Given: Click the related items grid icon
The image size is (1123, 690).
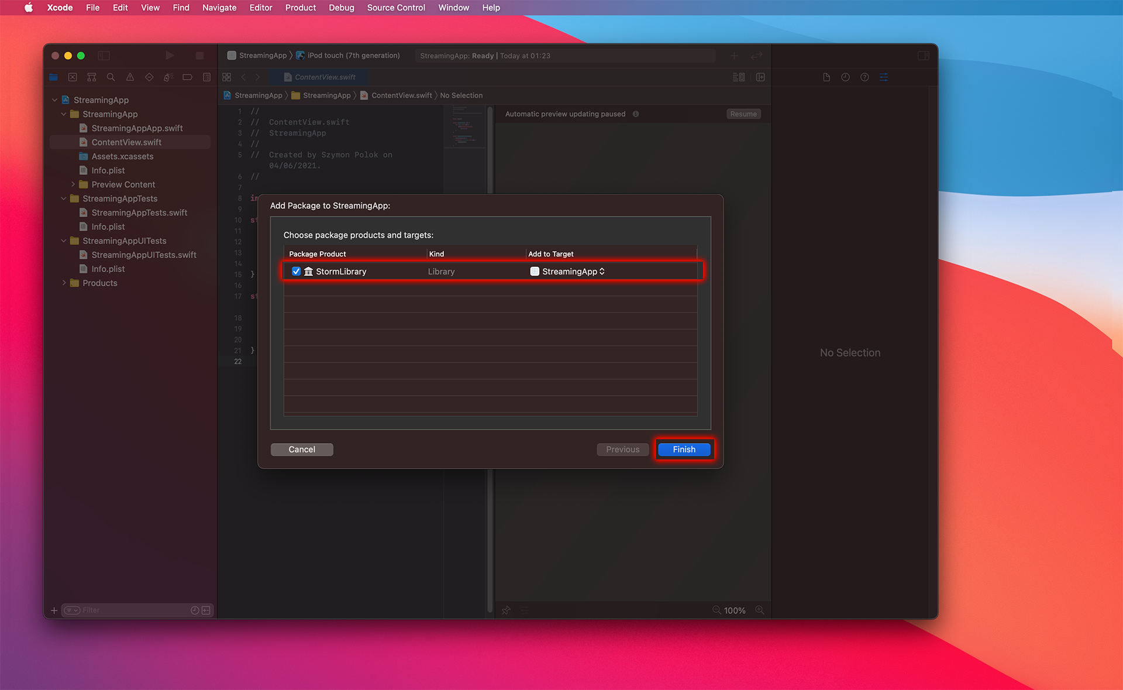Looking at the screenshot, I should [227, 77].
